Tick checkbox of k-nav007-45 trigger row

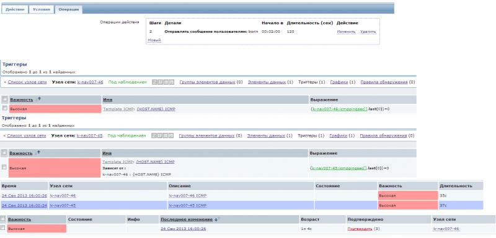(x=4, y=167)
